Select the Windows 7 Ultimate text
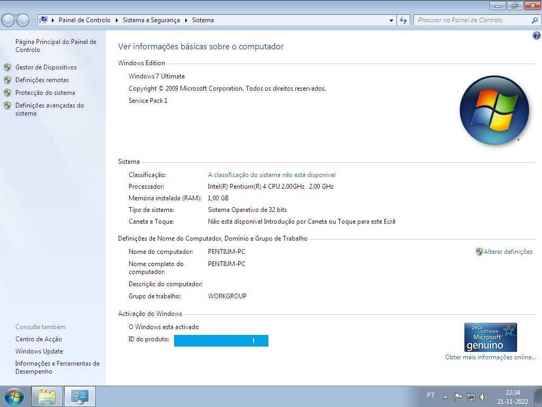Image resolution: width=542 pixels, height=407 pixels. (x=157, y=76)
